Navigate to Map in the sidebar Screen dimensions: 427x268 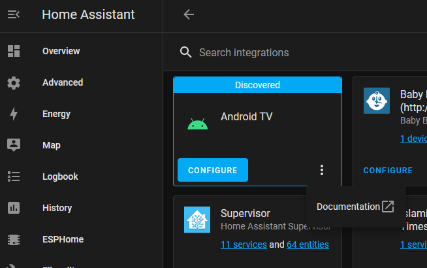coord(52,145)
